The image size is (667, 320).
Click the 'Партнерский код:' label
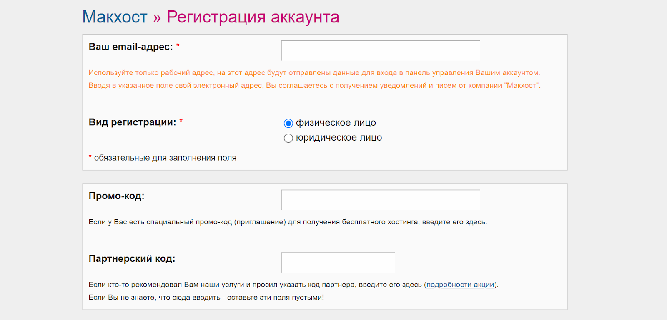click(x=132, y=259)
